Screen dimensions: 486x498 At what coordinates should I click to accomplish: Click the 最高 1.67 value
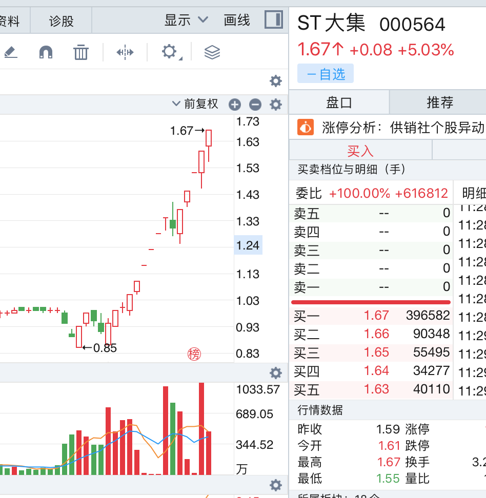tap(389, 462)
